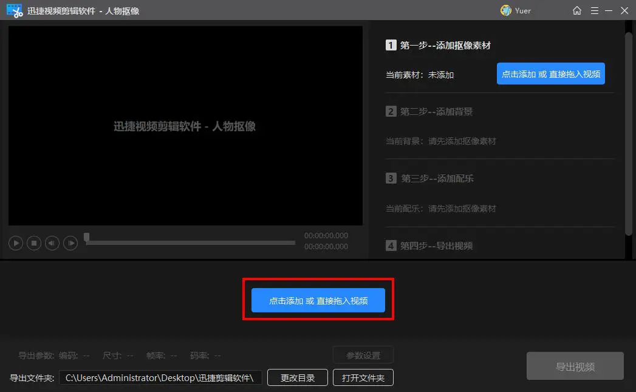
Task: Close the application window
Action: [x=624, y=10]
